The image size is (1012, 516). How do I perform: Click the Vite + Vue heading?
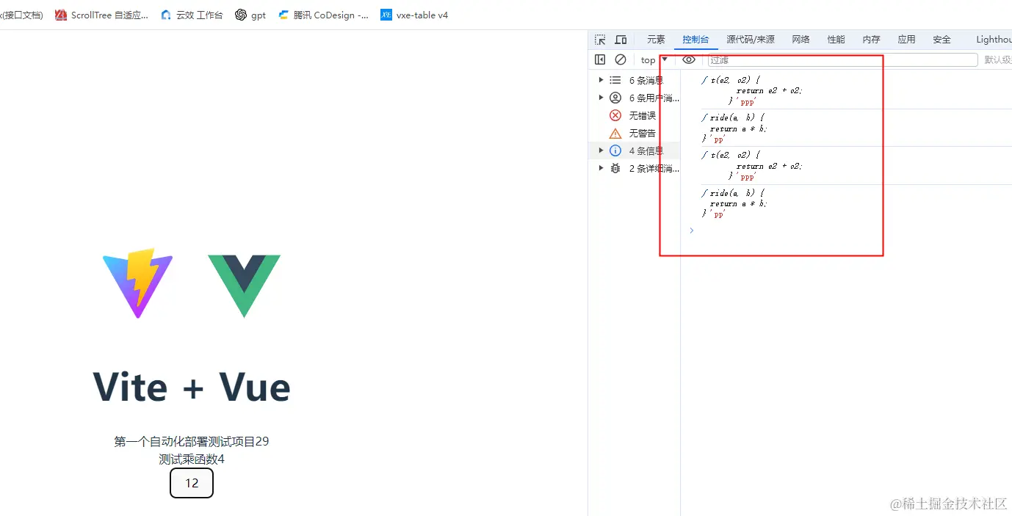tap(192, 387)
